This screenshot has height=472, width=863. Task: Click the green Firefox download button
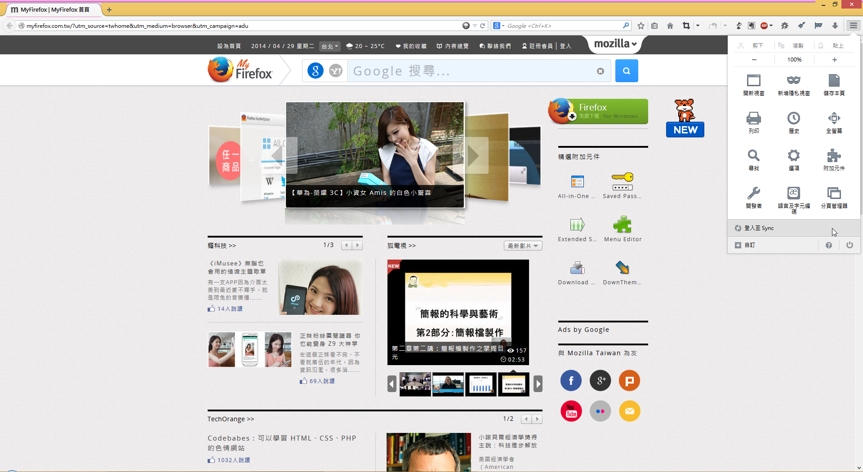pyautogui.click(x=598, y=111)
